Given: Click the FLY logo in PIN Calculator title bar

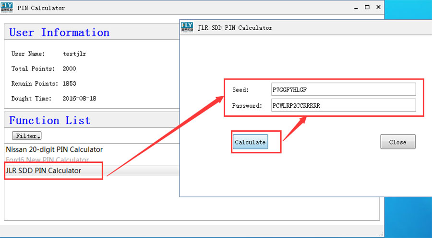Looking at the screenshot, I should point(7,7).
